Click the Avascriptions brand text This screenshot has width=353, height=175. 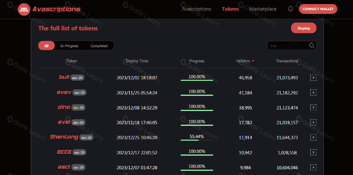coord(56,9)
